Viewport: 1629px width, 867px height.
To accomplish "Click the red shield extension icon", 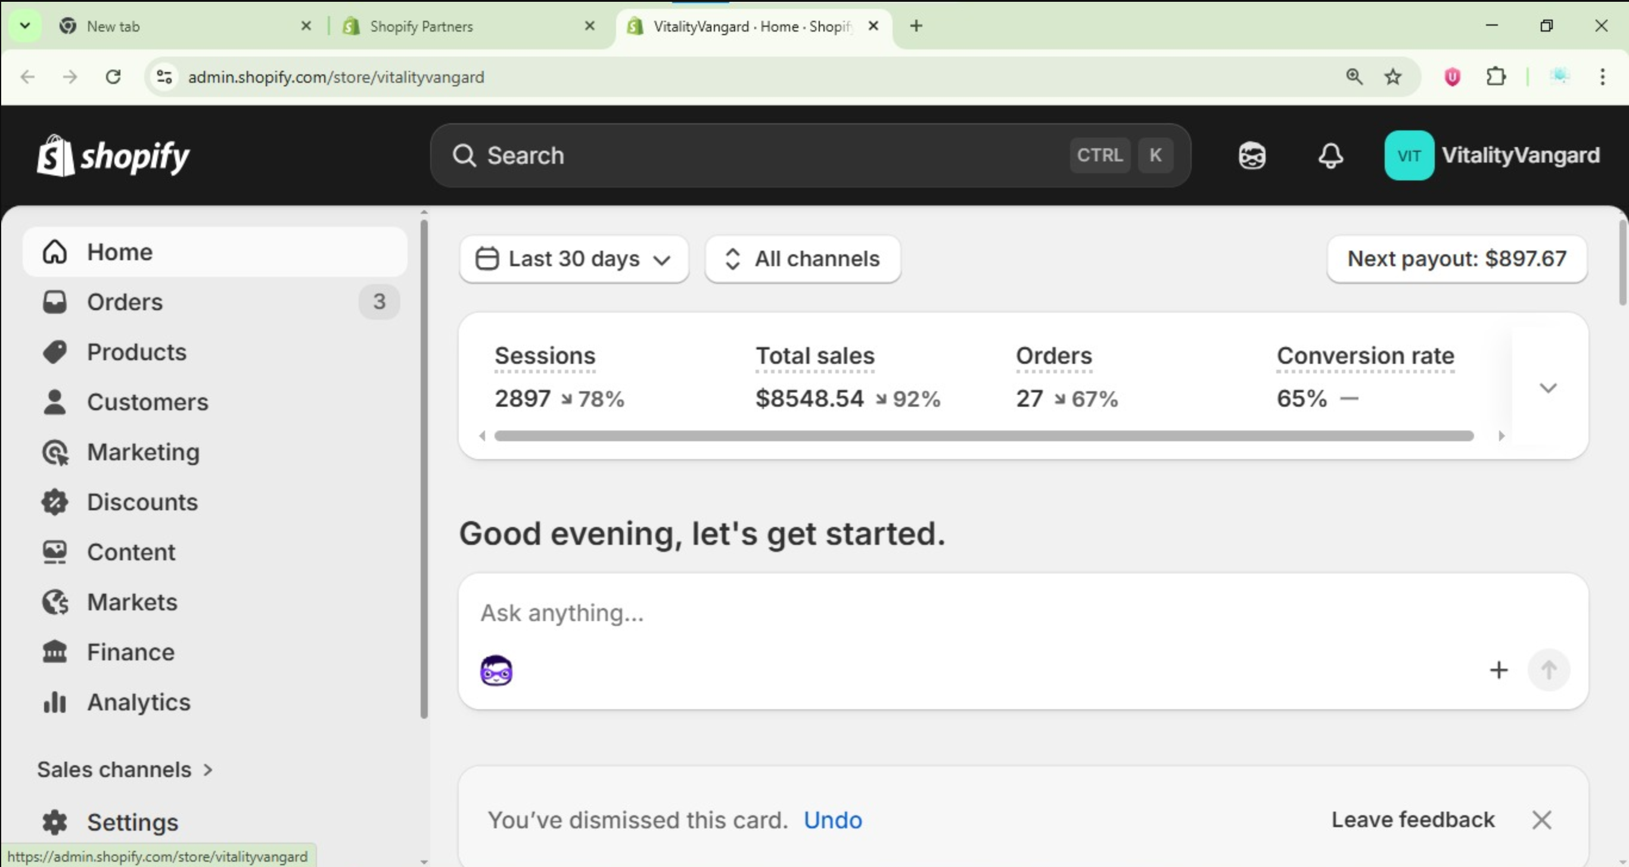I will click(x=1452, y=77).
